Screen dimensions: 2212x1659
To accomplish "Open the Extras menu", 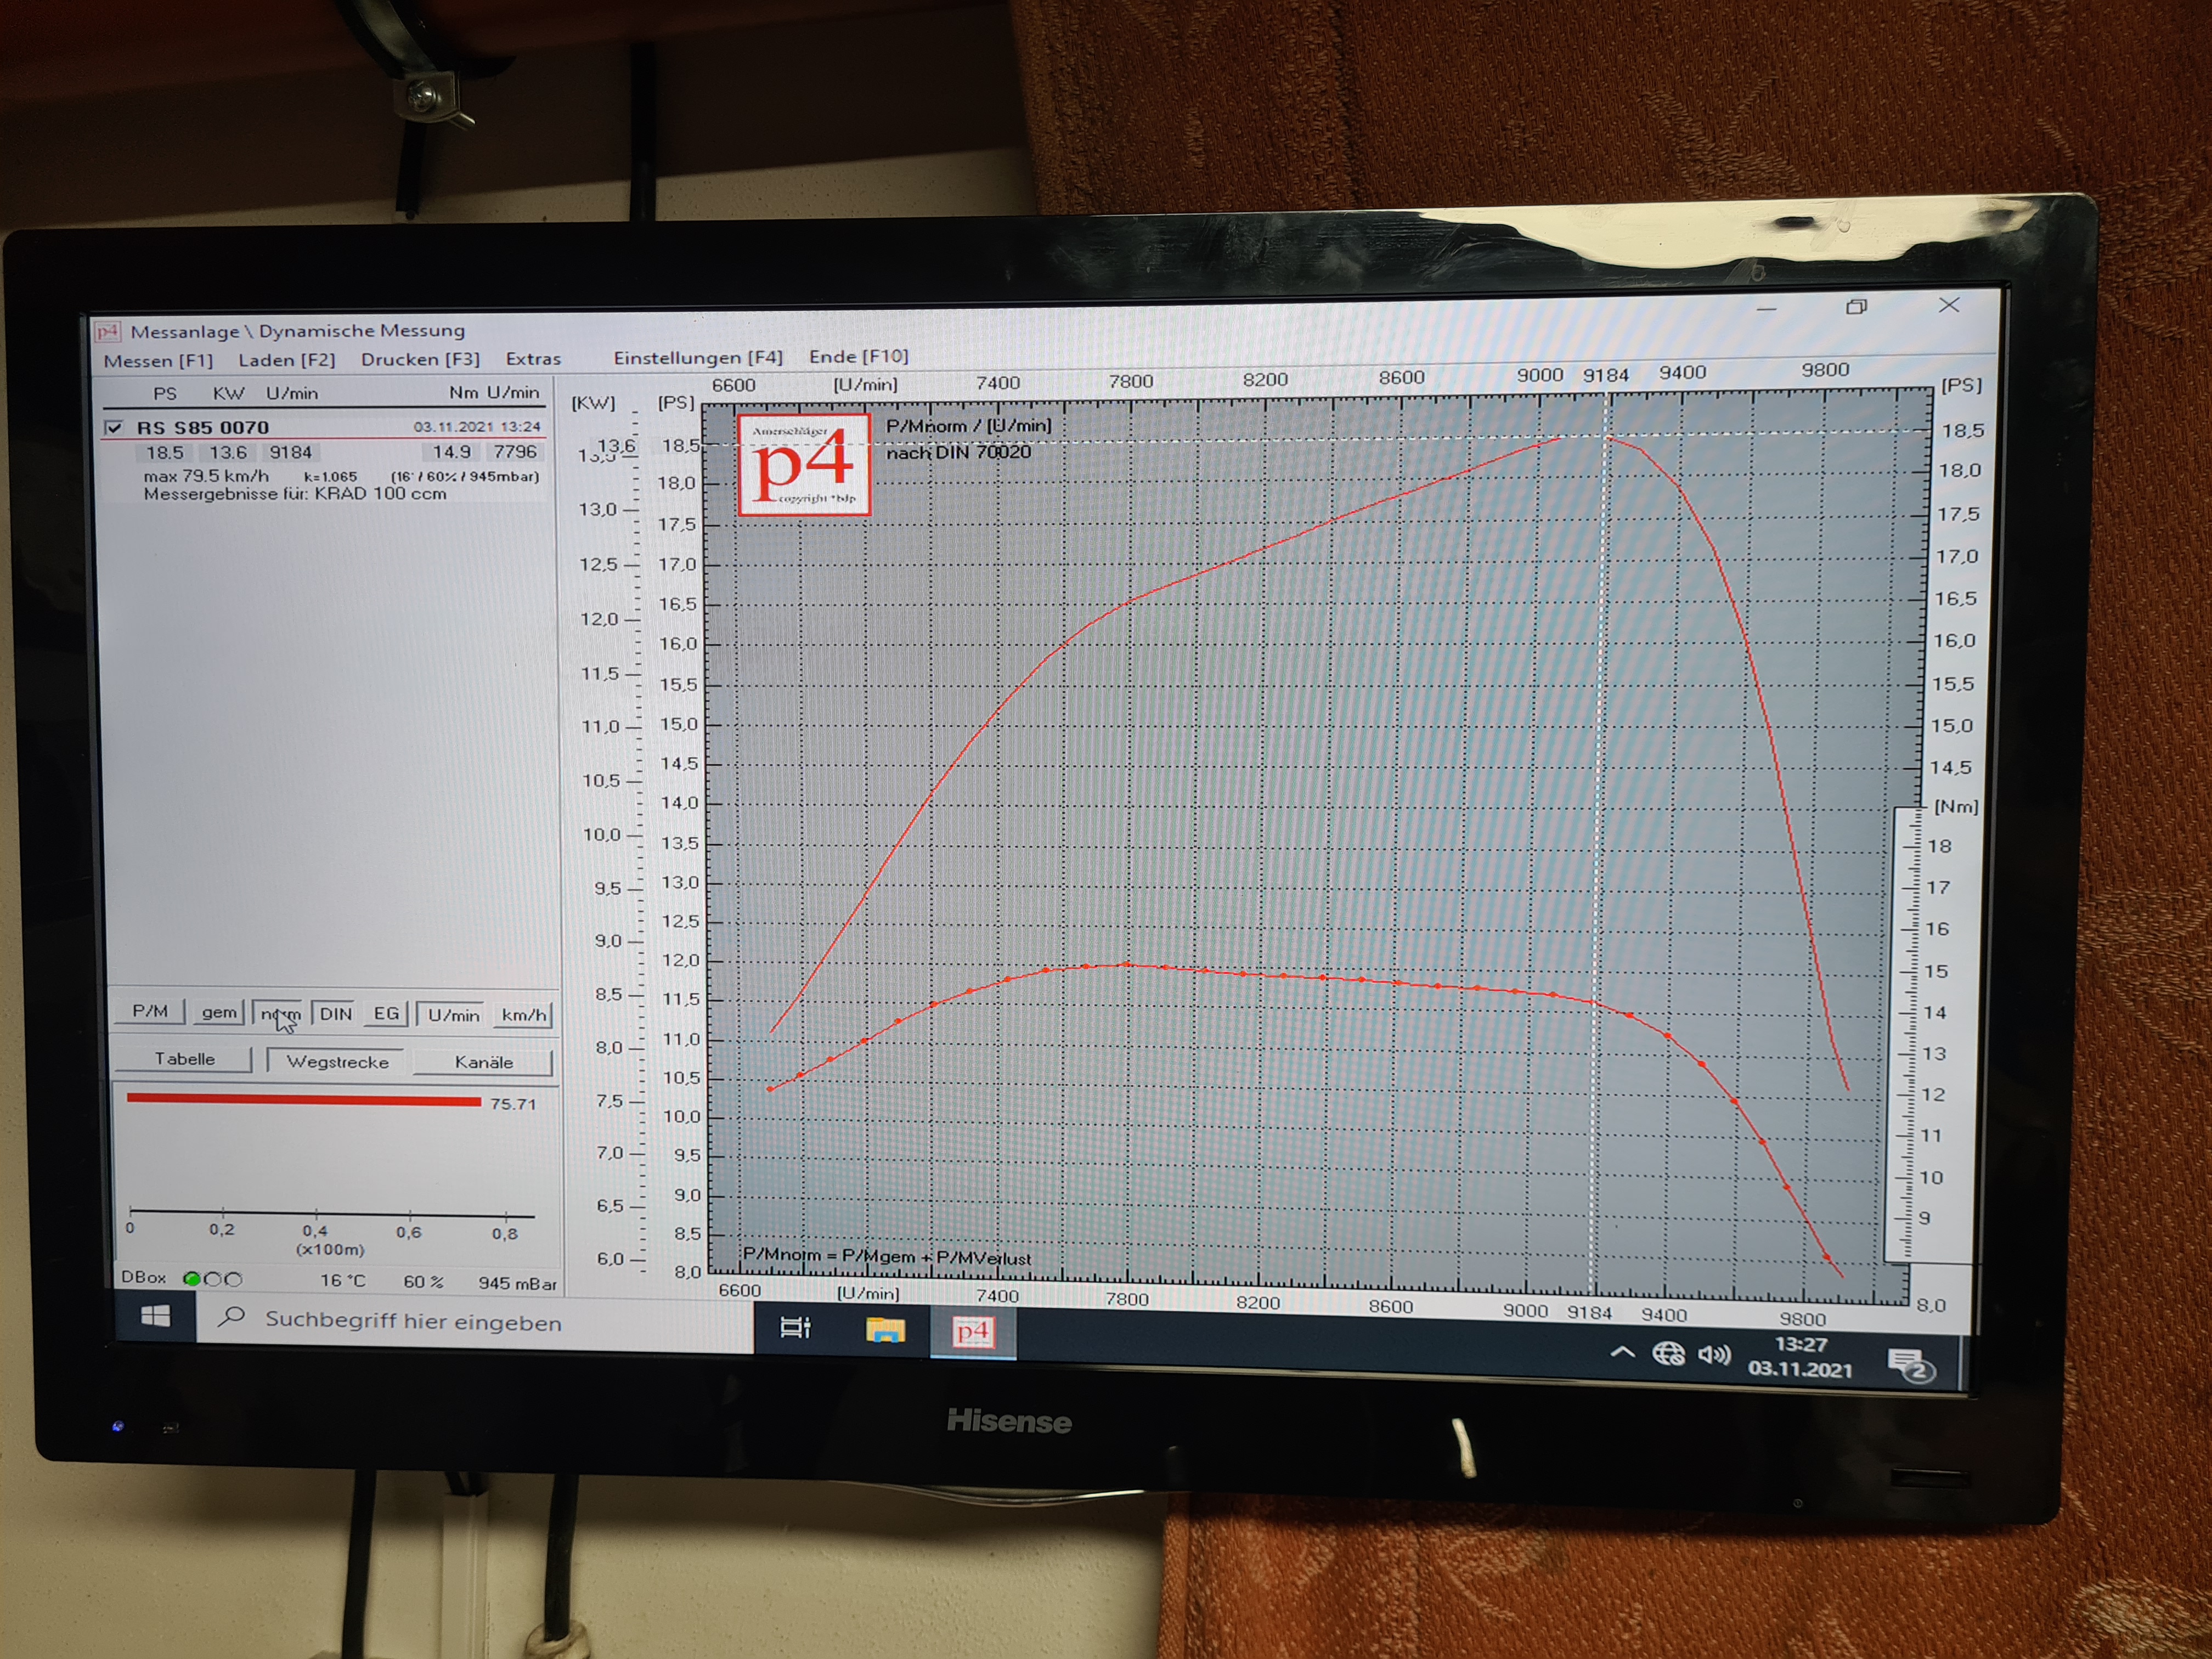I will click(x=533, y=359).
